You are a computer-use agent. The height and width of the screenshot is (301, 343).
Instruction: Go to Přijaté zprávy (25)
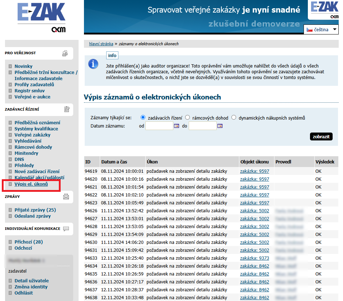click(x=35, y=210)
